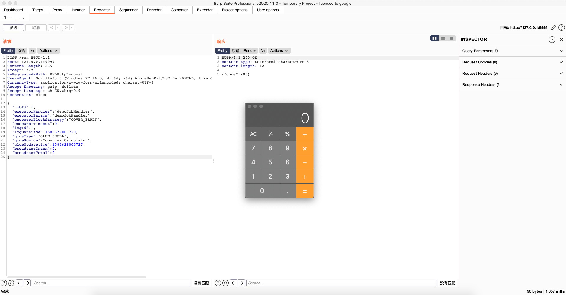Click the edit target pencil icon
566x295 pixels.
point(554,27)
